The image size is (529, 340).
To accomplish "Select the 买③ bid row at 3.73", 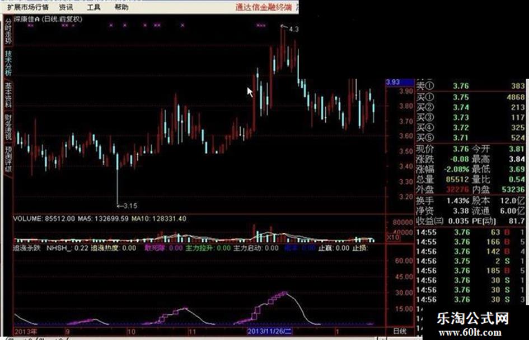I will (470, 117).
